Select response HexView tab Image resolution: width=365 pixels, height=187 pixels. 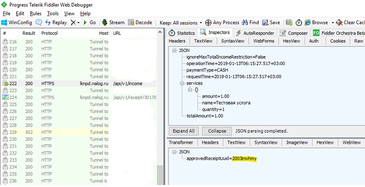[325, 142]
